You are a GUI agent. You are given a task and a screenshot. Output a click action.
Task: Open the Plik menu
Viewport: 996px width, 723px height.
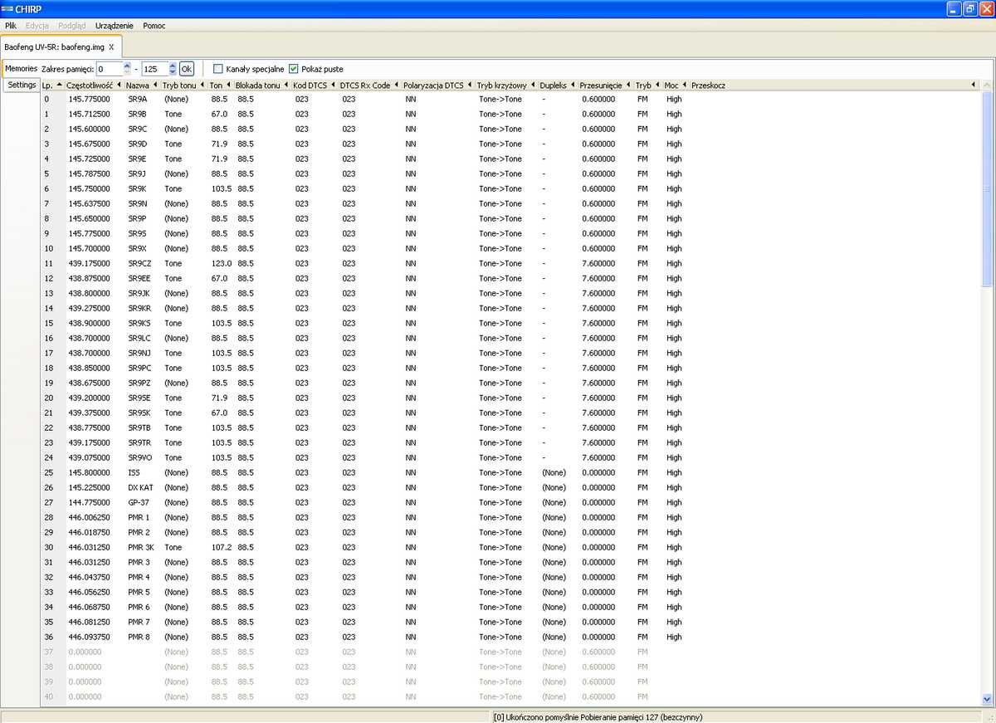(x=11, y=26)
